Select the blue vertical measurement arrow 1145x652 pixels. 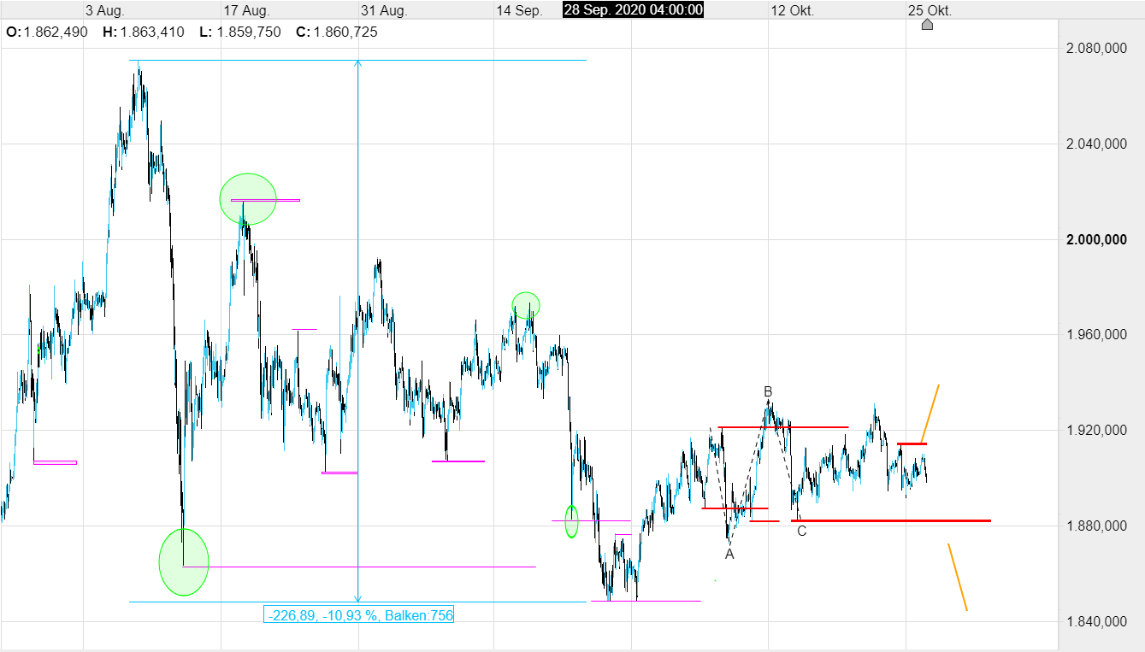[x=358, y=331]
